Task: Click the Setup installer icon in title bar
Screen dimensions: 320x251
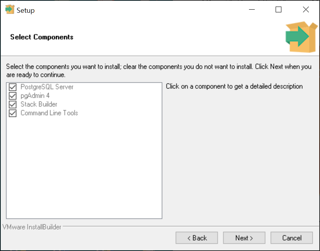Action: (10, 10)
